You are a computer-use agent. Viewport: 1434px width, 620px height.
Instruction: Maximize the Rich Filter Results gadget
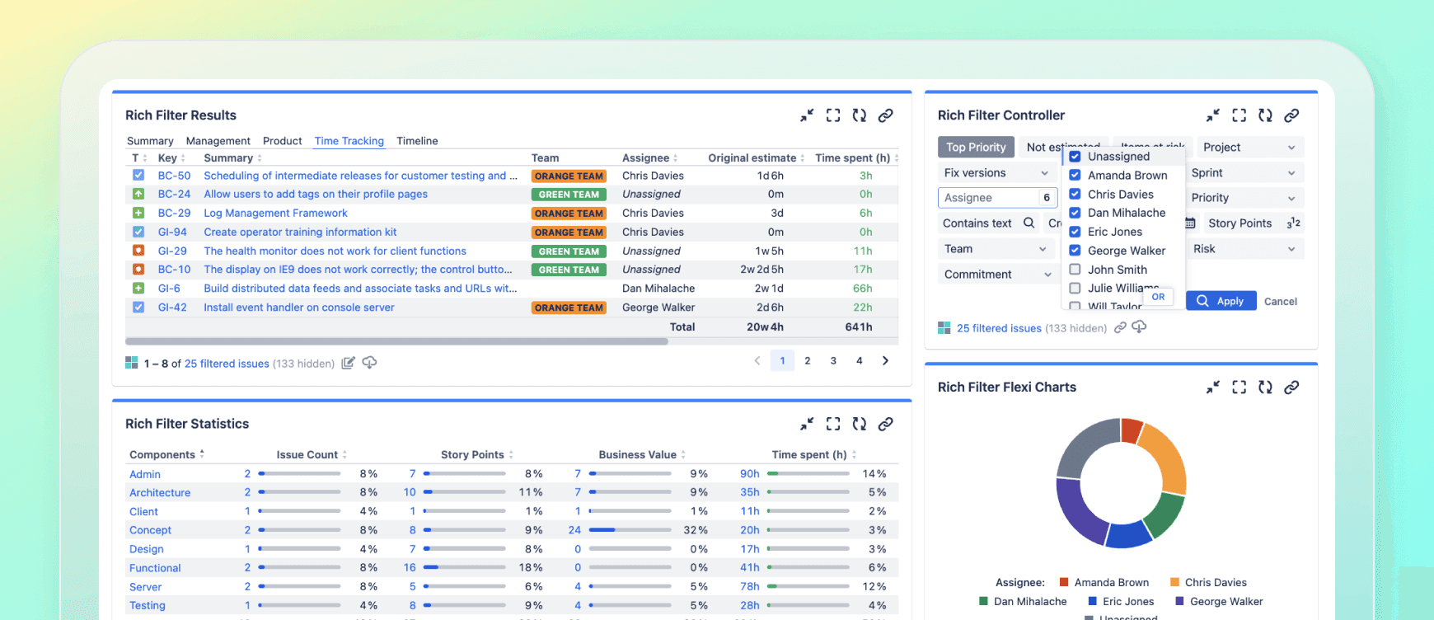[833, 115]
